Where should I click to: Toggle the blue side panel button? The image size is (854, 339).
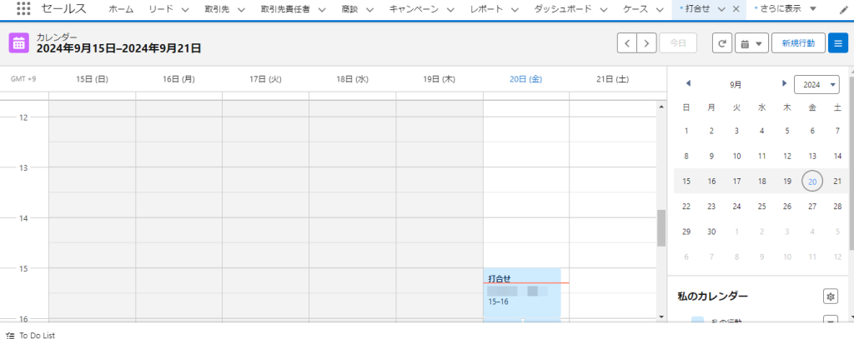click(837, 43)
